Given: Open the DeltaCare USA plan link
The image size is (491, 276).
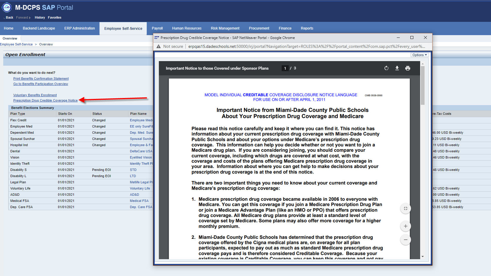Looking at the screenshot, I should pos(141,151).
